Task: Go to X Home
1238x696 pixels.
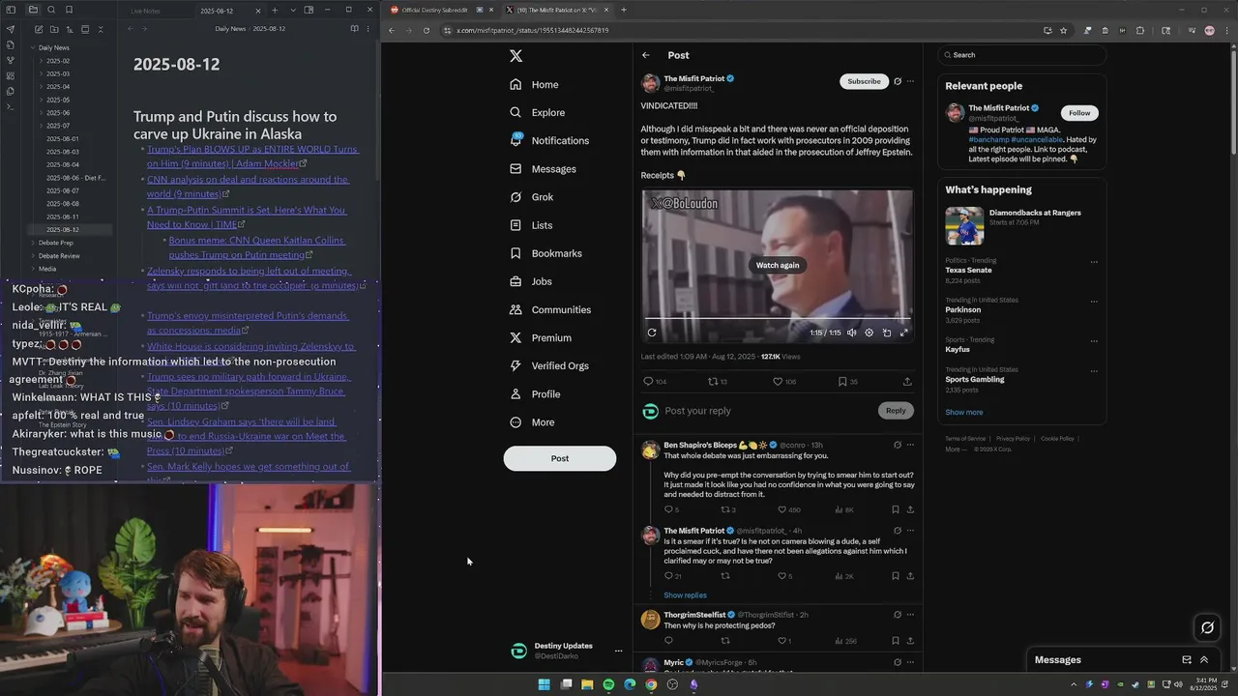Action: 535,84
